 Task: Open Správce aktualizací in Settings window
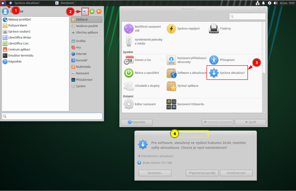pos(227,73)
